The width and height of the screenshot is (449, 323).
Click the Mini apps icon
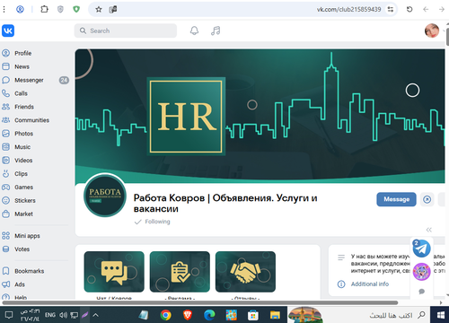click(5, 236)
